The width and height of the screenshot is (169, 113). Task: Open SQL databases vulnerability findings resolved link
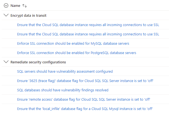tap(63, 90)
